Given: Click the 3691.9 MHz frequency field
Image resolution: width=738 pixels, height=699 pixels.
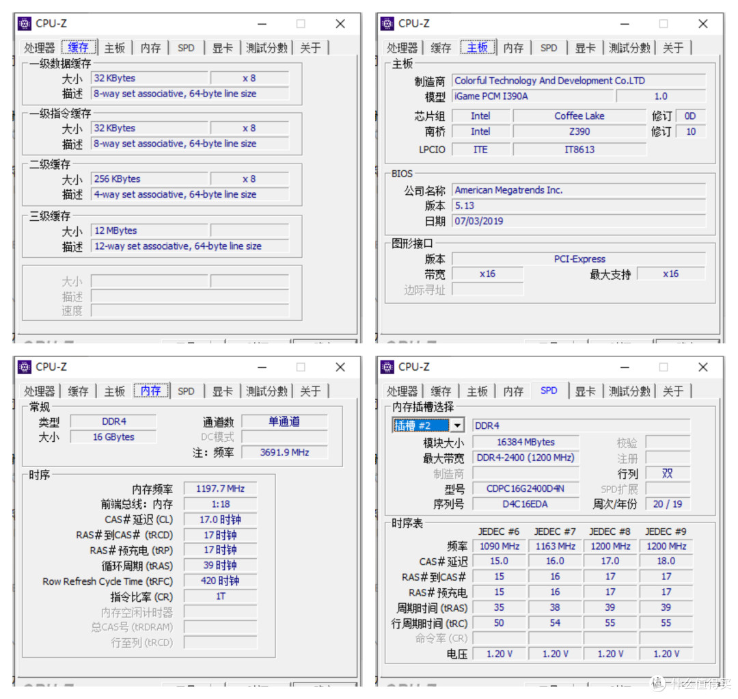Looking at the screenshot, I should pos(284,453).
